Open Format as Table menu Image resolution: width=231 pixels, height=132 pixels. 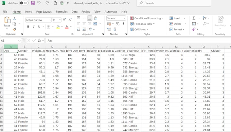click(x=142, y=24)
